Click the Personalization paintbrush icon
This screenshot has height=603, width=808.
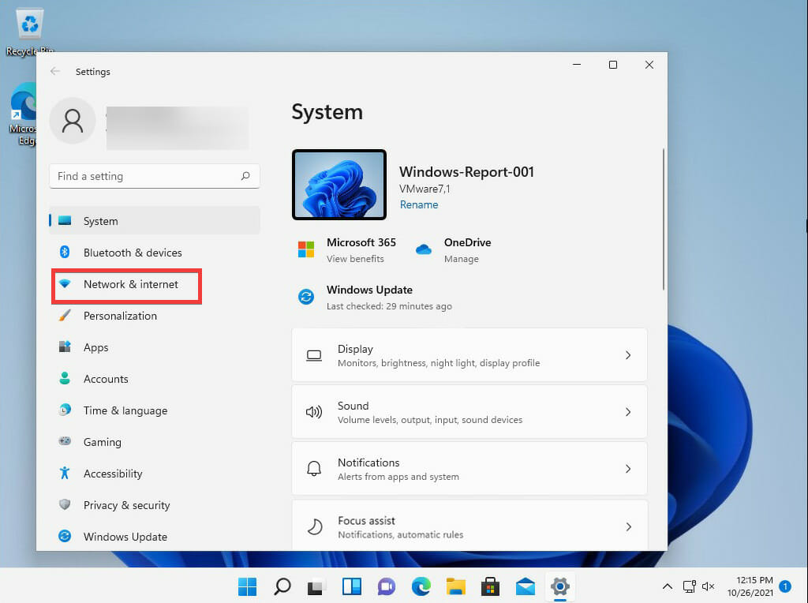65,316
